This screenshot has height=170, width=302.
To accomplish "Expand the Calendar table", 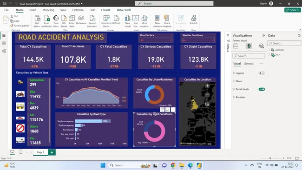I will point(269,50).
